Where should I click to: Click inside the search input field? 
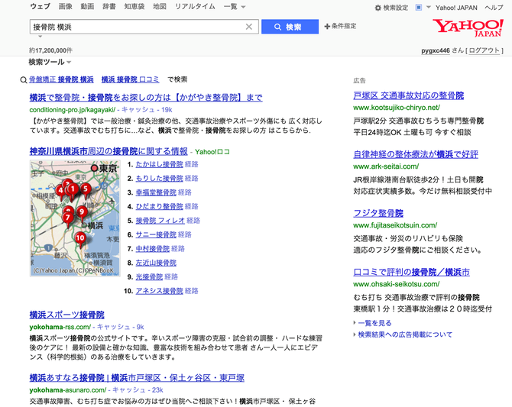coord(138,27)
